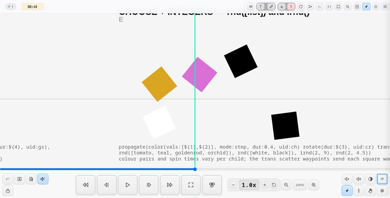390x198 pixels.
Task: Start playback with the play button
Action: click(128, 185)
